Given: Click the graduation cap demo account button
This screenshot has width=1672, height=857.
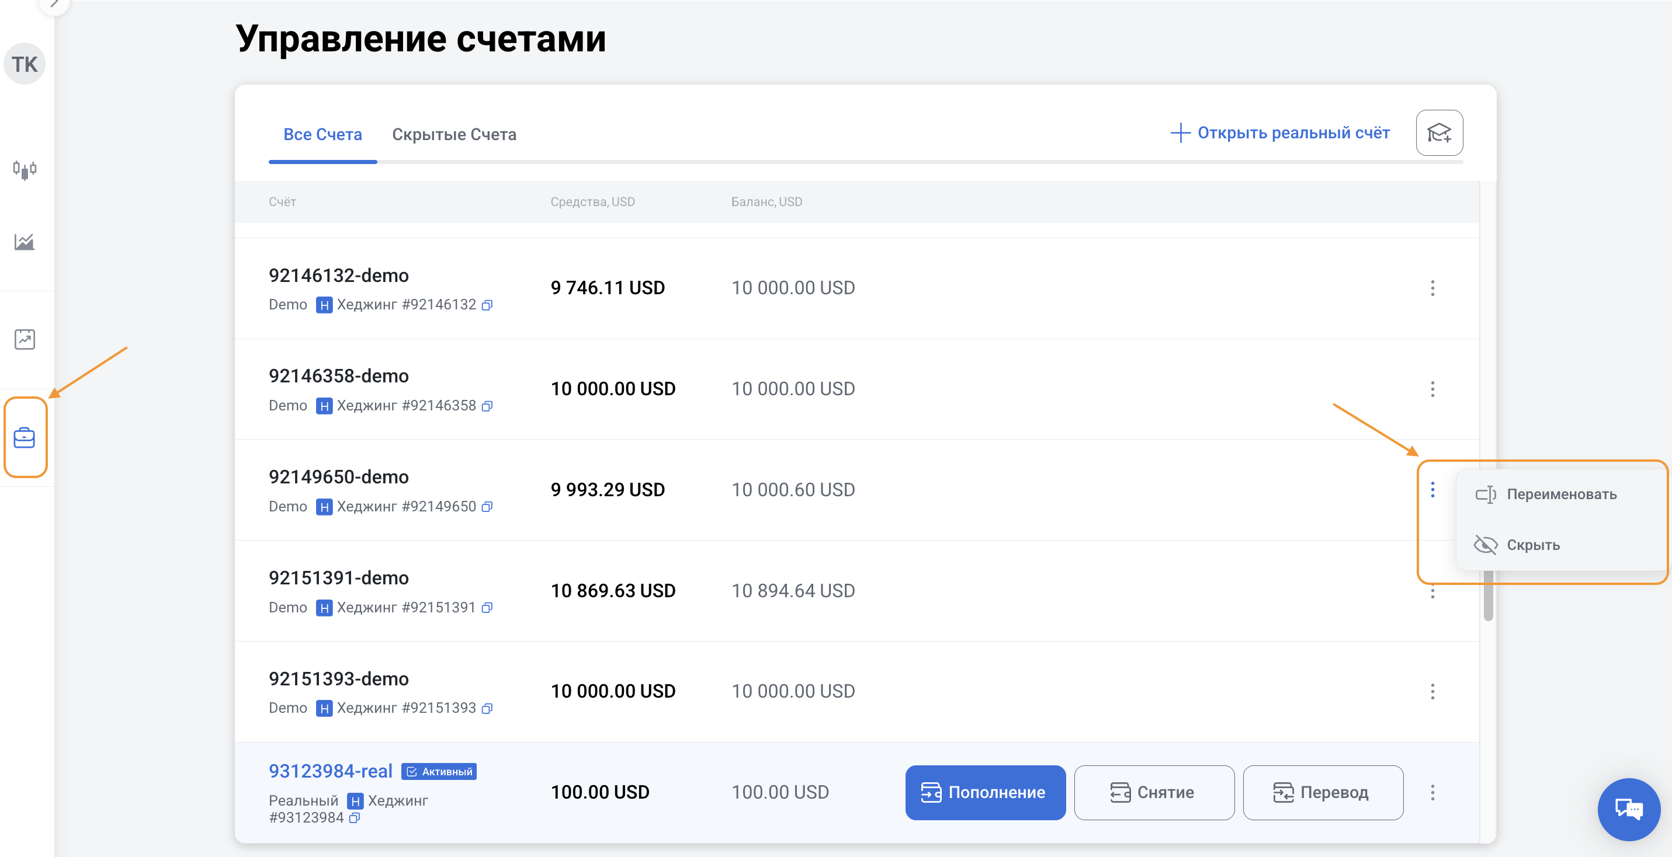Looking at the screenshot, I should pos(1438,133).
